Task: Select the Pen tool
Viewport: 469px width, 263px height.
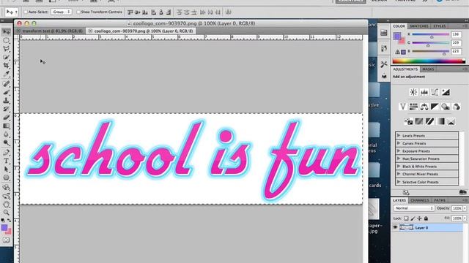Action: [7, 153]
